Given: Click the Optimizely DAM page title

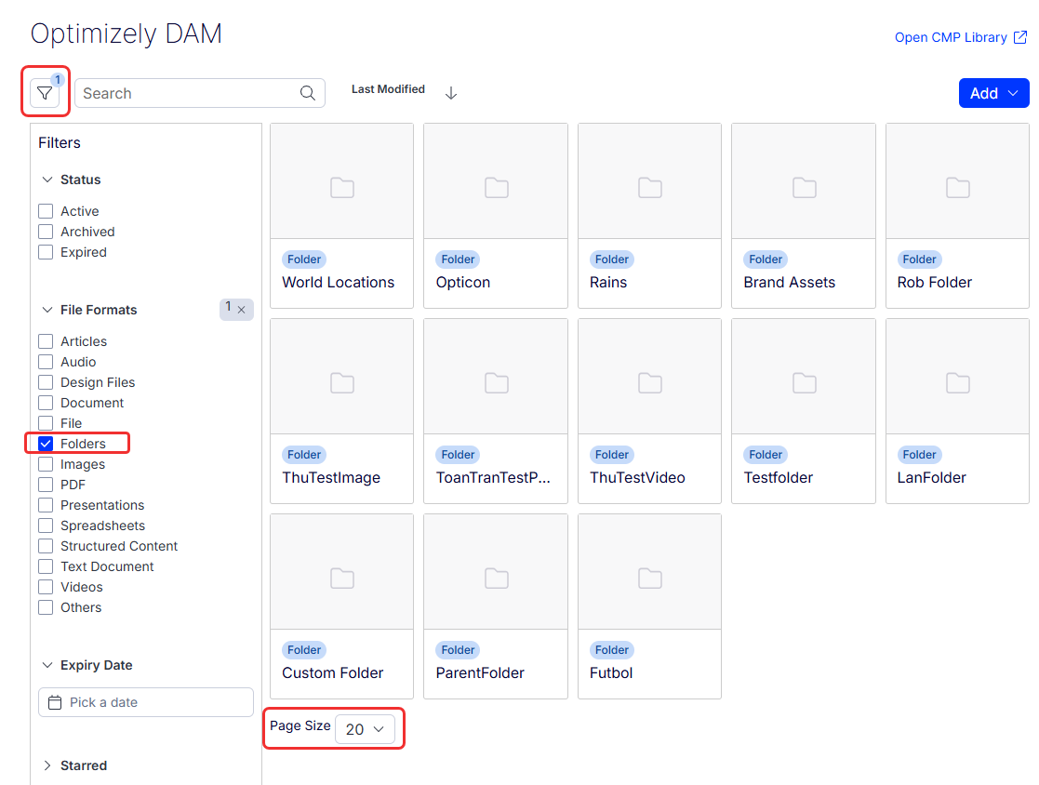Looking at the screenshot, I should pyautogui.click(x=126, y=33).
